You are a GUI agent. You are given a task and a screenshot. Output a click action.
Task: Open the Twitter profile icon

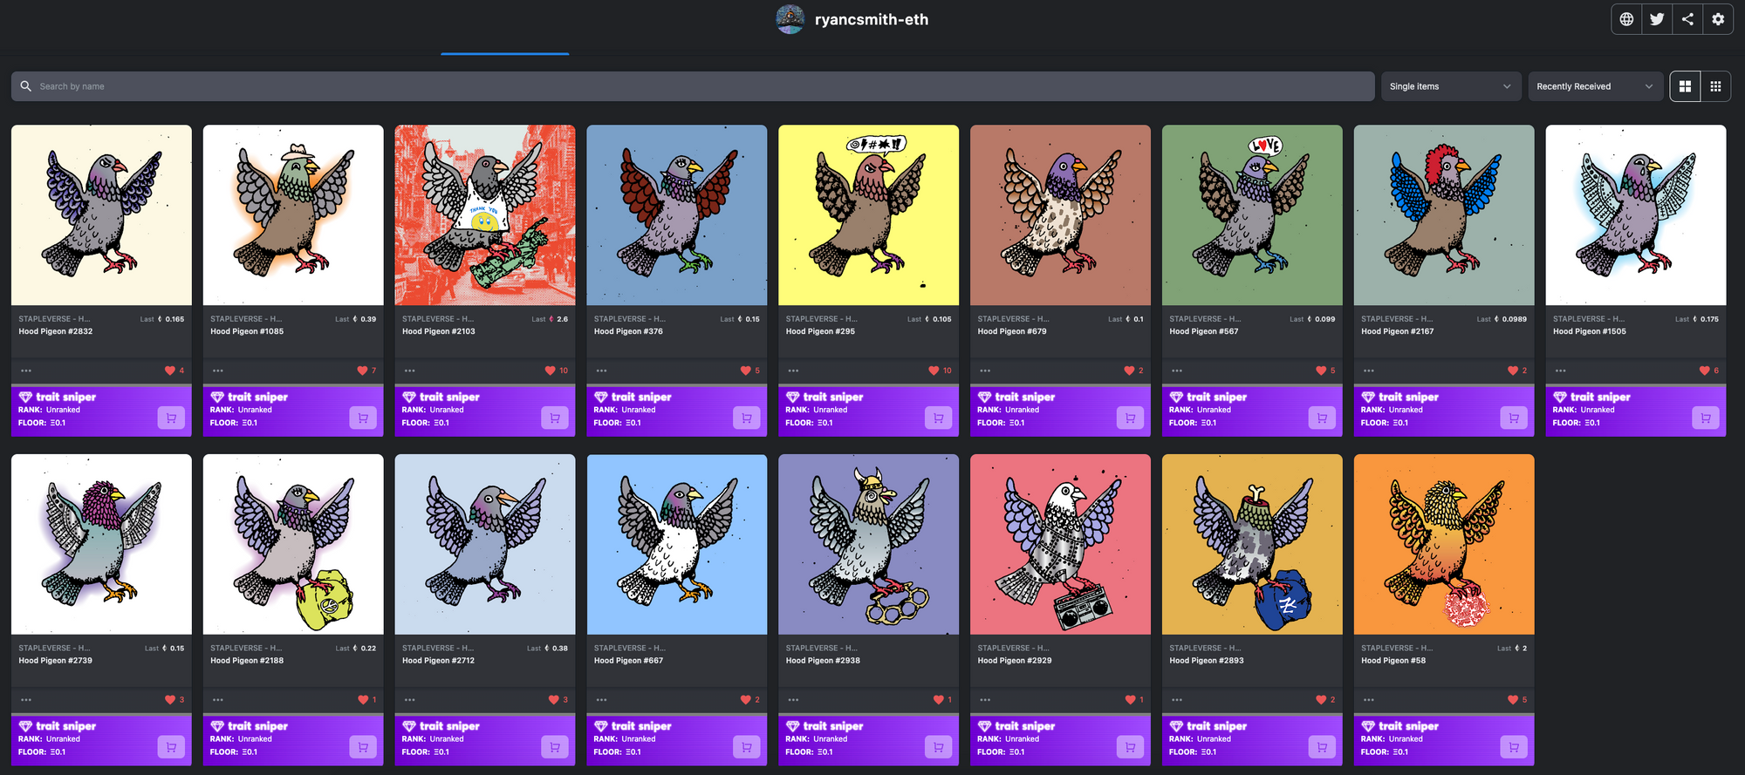(x=1657, y=19)
